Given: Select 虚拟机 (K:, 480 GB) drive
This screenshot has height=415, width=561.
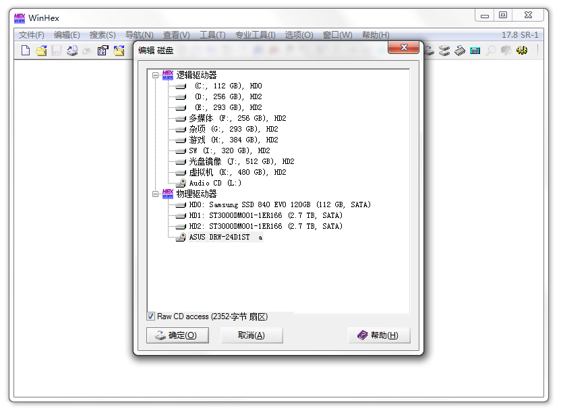Looking at the screenshot, I should pyautogui.click(x=237, y=172).
